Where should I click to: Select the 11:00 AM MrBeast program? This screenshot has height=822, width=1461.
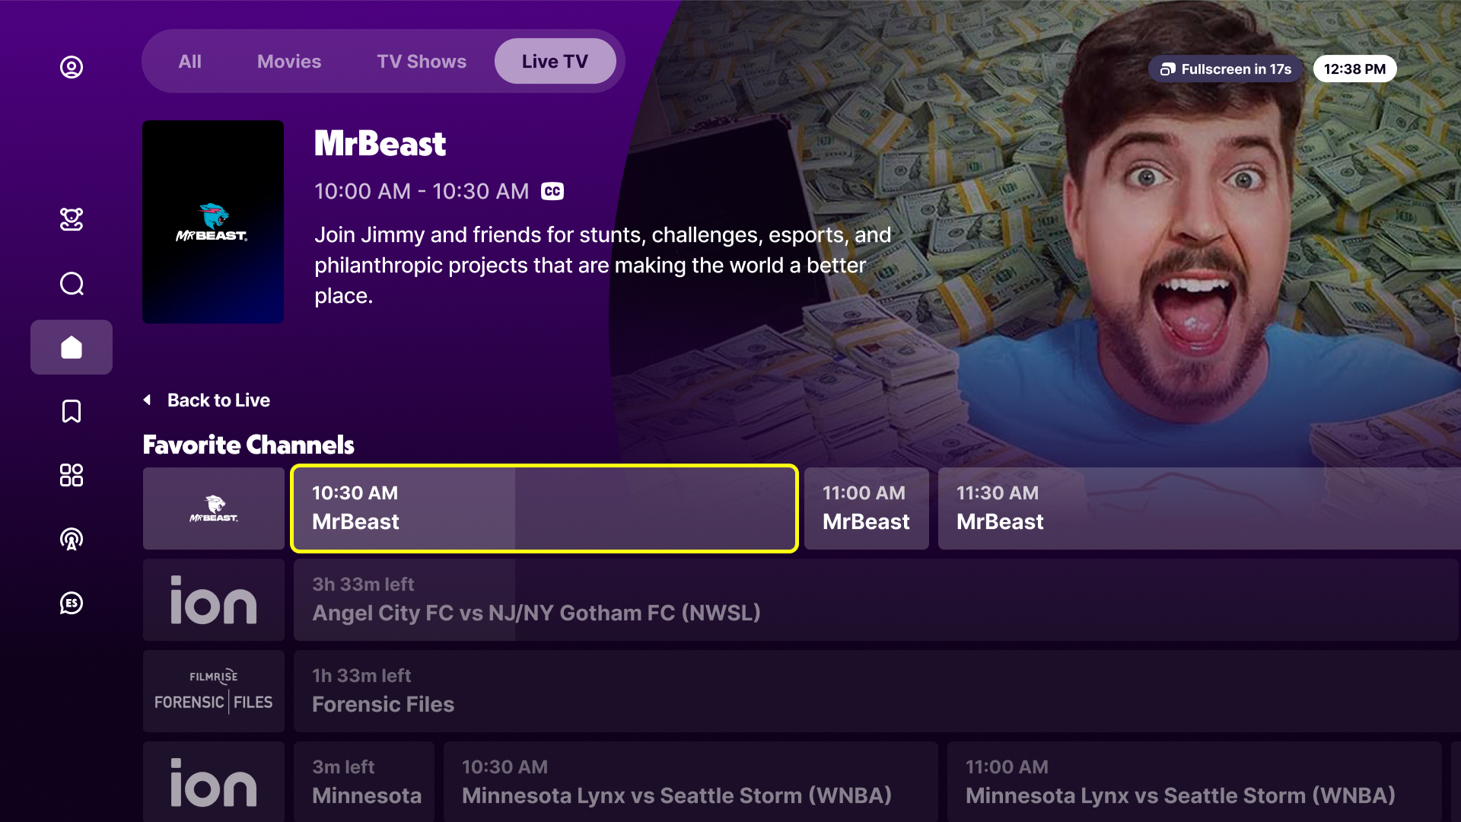click(x=867, y=508)
